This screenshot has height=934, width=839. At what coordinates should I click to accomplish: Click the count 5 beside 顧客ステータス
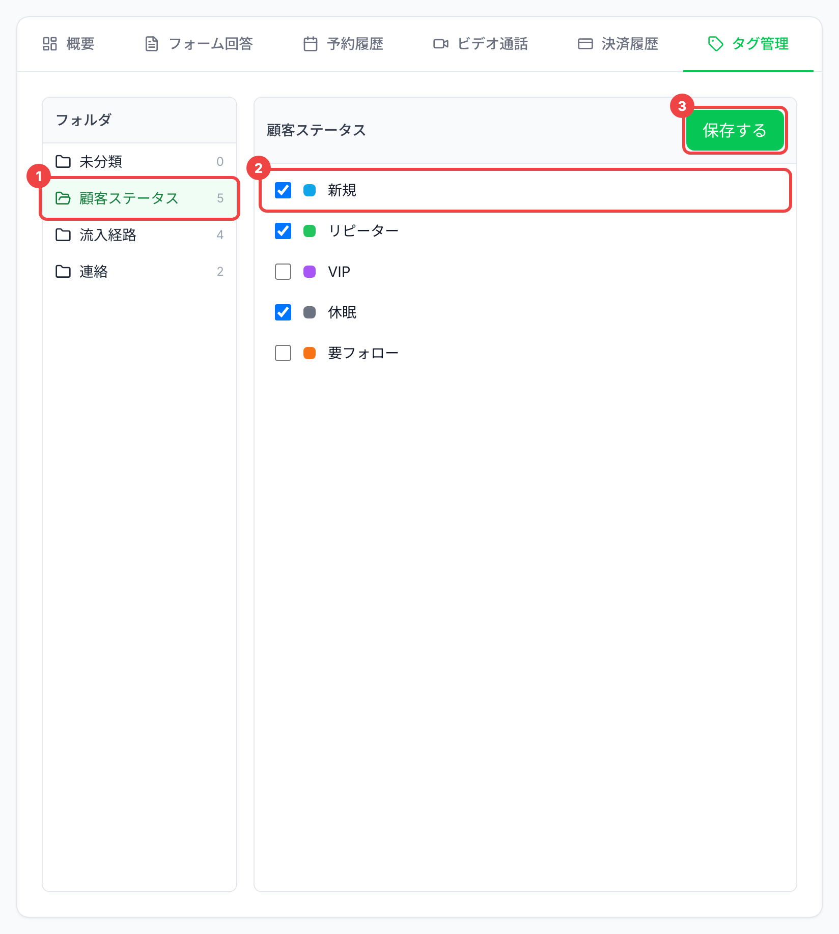pyautogui.click(x=220, y=198)
